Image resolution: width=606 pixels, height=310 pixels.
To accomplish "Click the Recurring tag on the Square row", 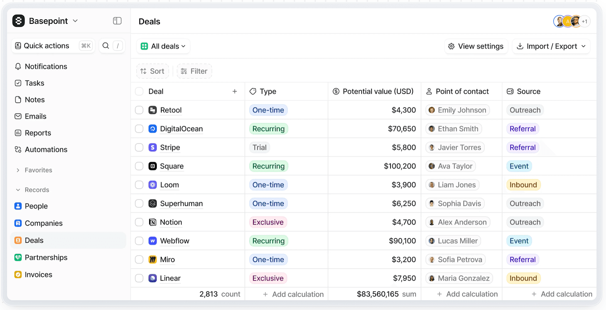I will coord(269,166).
